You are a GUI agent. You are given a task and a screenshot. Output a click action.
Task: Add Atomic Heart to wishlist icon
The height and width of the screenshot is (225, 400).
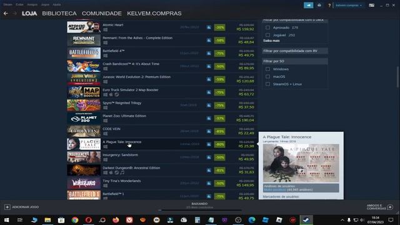209,27
